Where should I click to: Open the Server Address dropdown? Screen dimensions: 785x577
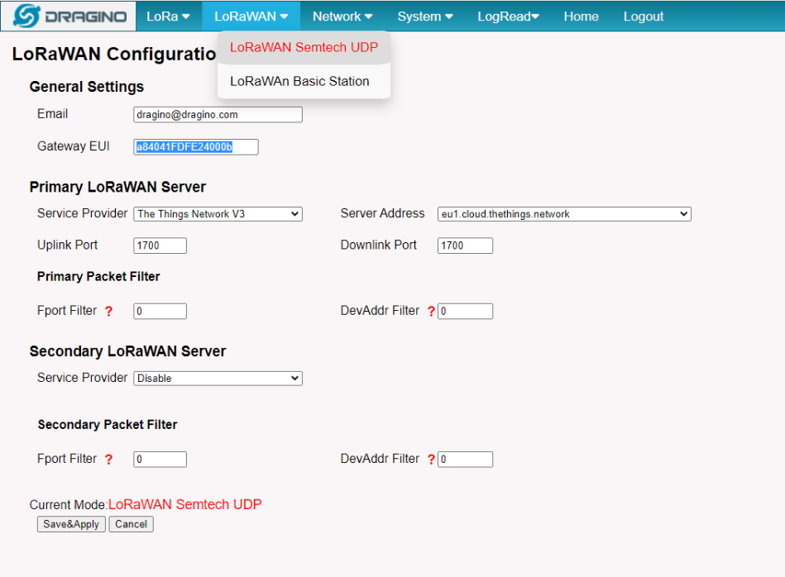click(x=564, y=214)
